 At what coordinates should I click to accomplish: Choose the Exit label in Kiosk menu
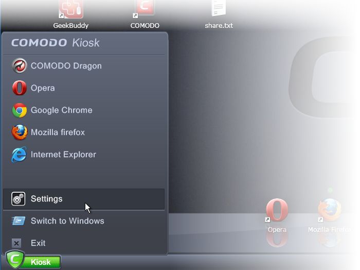click(x=38, y=243)
